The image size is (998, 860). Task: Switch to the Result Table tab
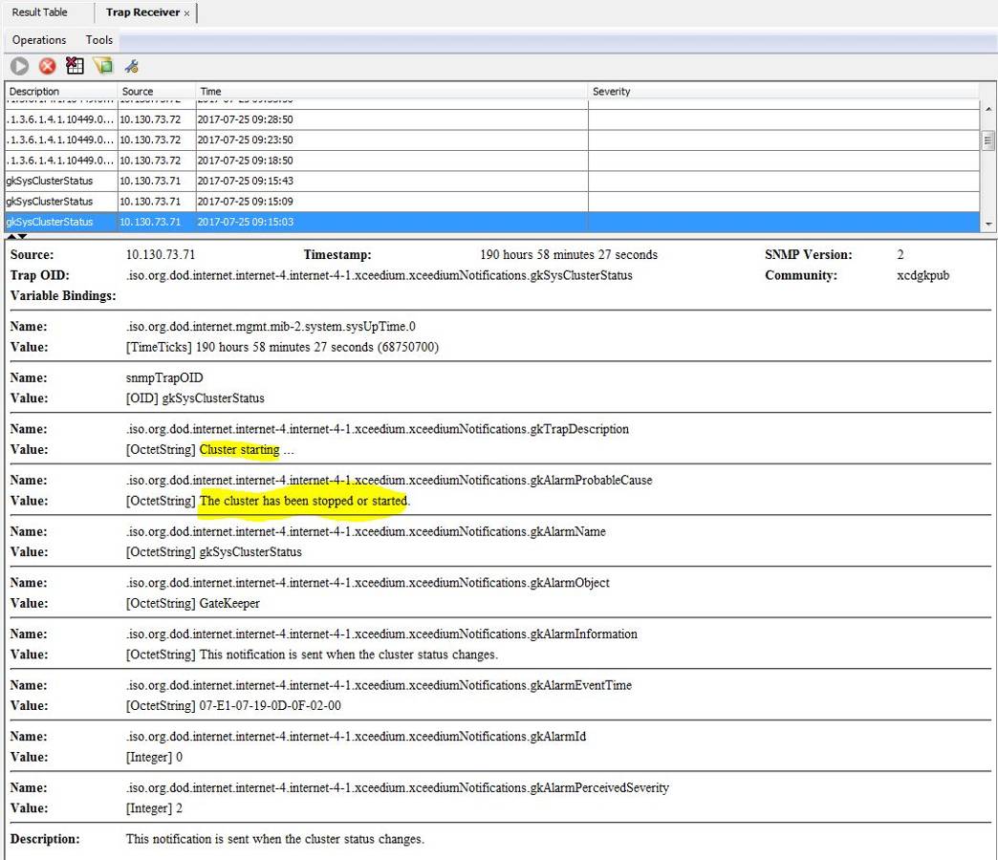39,12
